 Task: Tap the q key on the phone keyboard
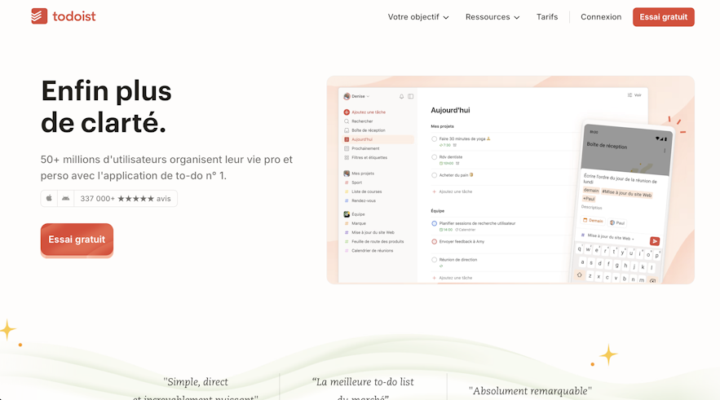580,249
